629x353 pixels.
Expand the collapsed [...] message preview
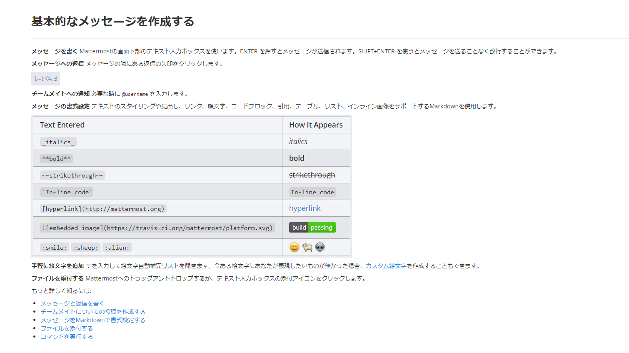coord(39,78)
